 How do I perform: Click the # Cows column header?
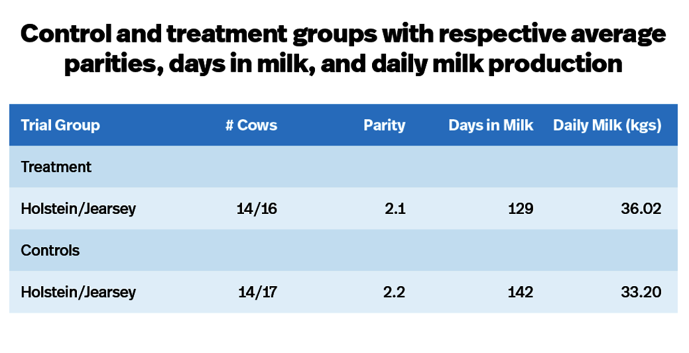[x=251, y=125]
